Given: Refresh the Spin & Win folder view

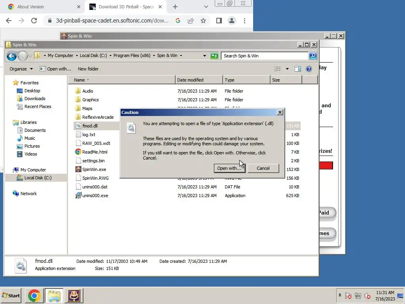Looking at the screenshot, I should click(x=214, y=55).
